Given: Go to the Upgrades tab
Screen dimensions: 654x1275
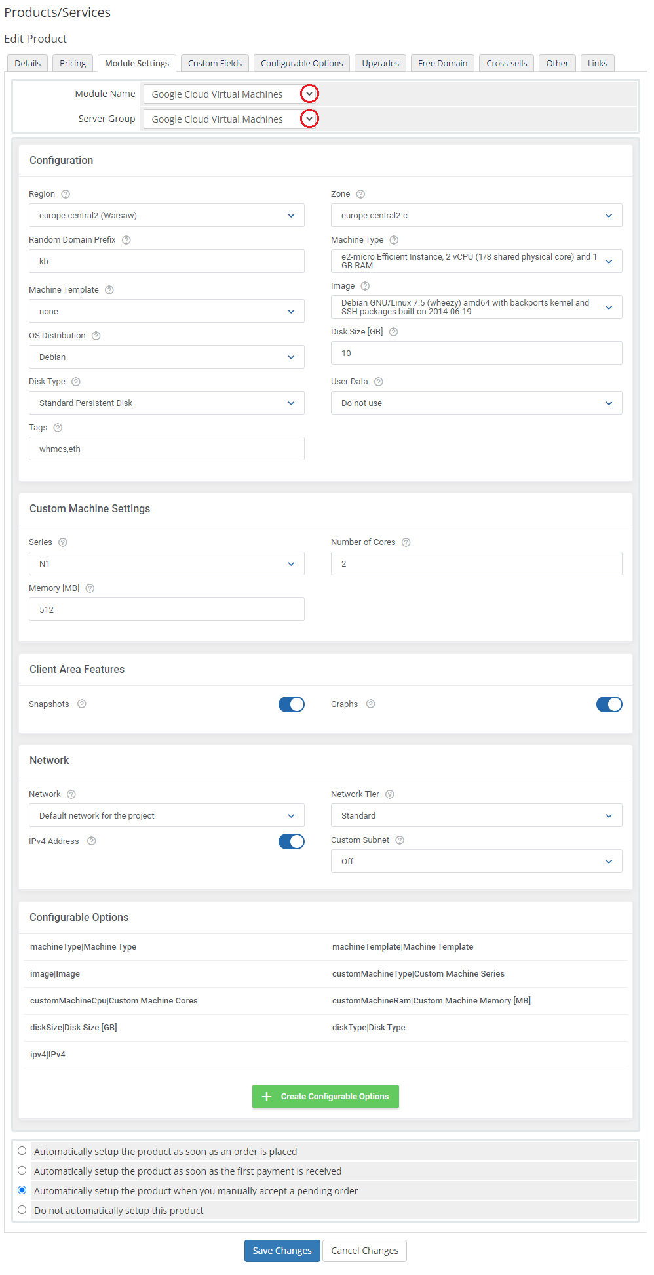Looking at the screenshot, I should [x=381, y=63].
